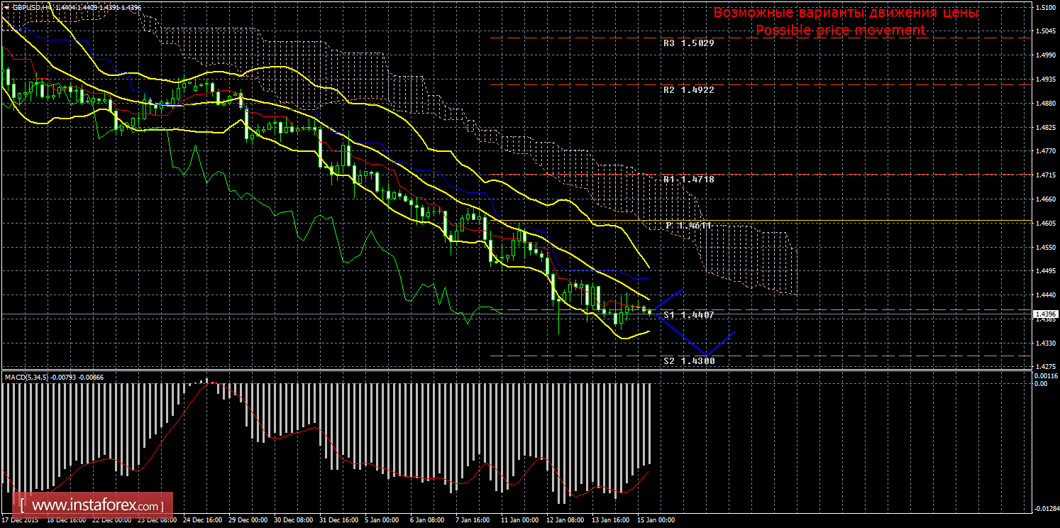Click the red 'Possible price movement' text
The height and width of the screenshot is (528, 1060).
click(840, 31)
